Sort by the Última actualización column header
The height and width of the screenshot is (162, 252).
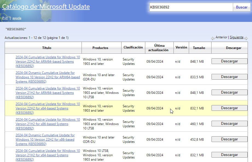[x=158, y=48]
